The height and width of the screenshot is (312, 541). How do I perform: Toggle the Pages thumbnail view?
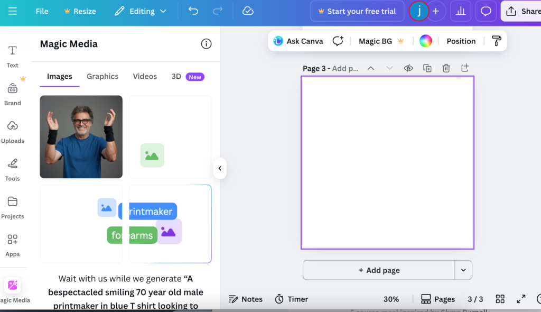(438, 299)
